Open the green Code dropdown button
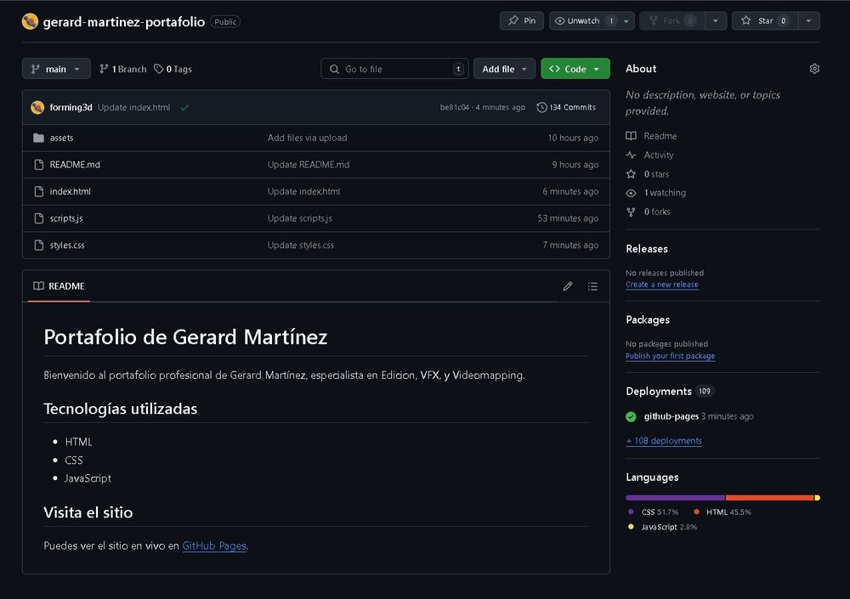This screenshot has height=599, width=850. tap(575, 69)
